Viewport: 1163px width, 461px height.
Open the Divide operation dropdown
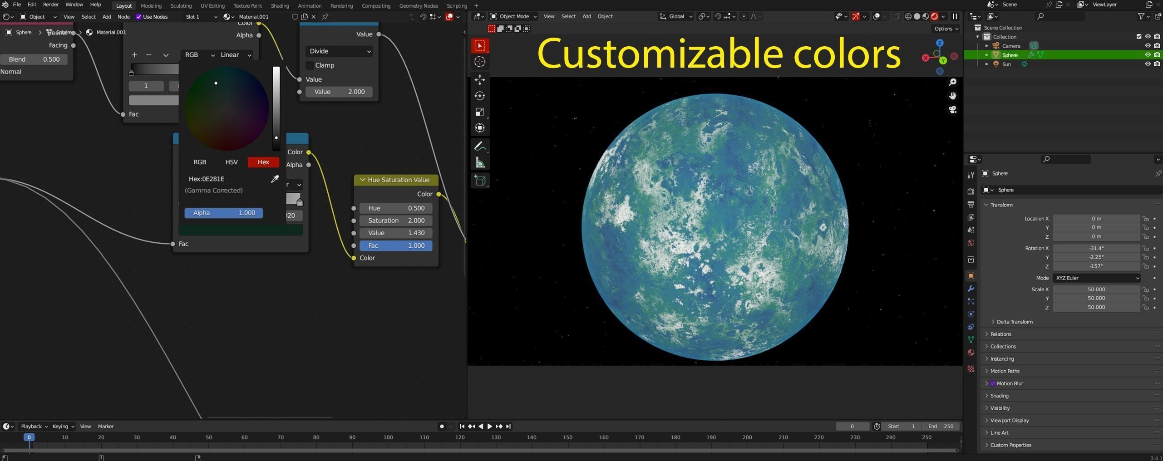340,51
